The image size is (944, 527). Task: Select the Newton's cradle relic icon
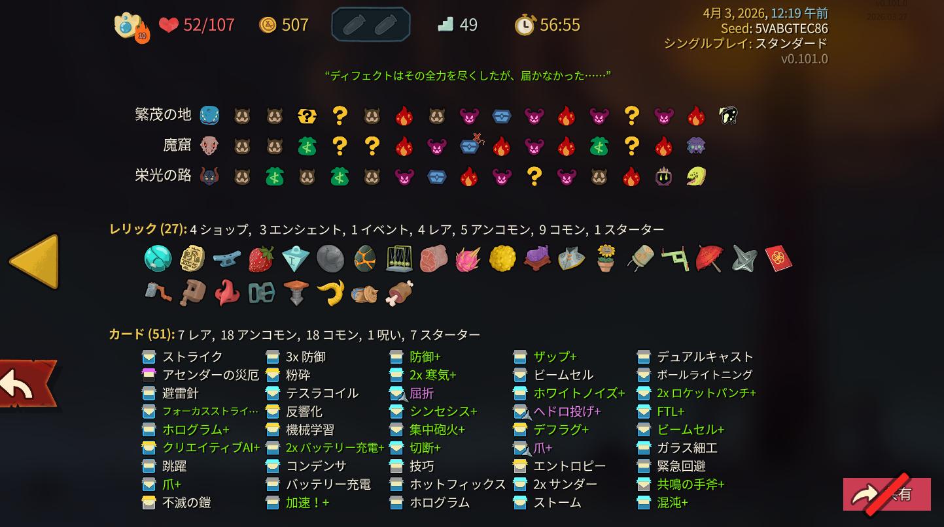coord(399,259)
